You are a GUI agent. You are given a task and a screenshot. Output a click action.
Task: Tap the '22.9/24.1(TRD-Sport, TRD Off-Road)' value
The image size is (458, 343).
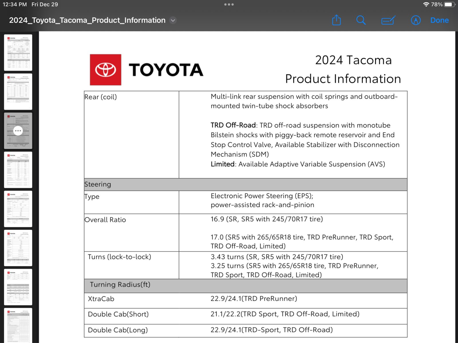272,330
